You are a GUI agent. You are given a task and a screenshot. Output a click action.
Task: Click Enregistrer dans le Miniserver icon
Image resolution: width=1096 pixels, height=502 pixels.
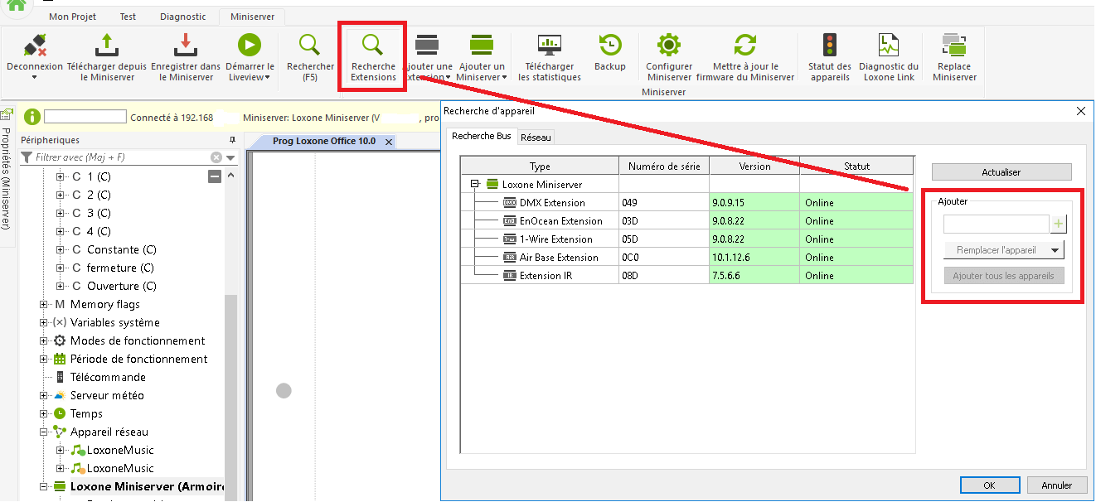coord(186,46)
